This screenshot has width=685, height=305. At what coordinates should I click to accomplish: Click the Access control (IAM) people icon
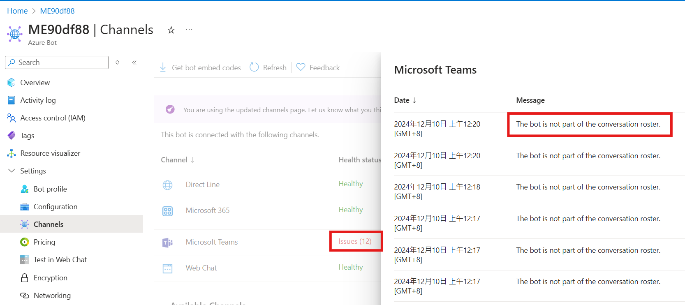coord(12,118)
